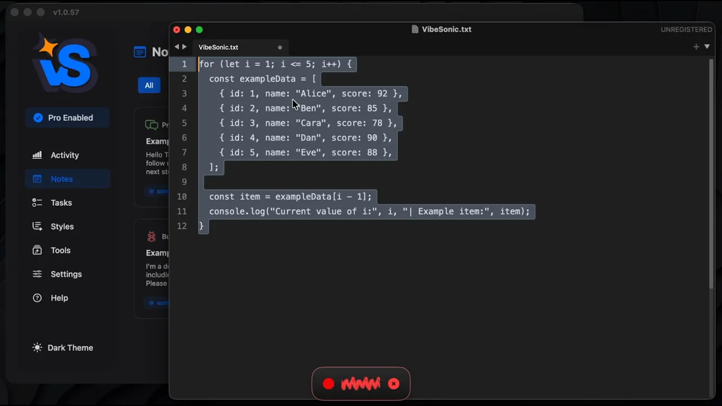
Task: Select the VibeSonic.txt editor tab
Action: 241,47
